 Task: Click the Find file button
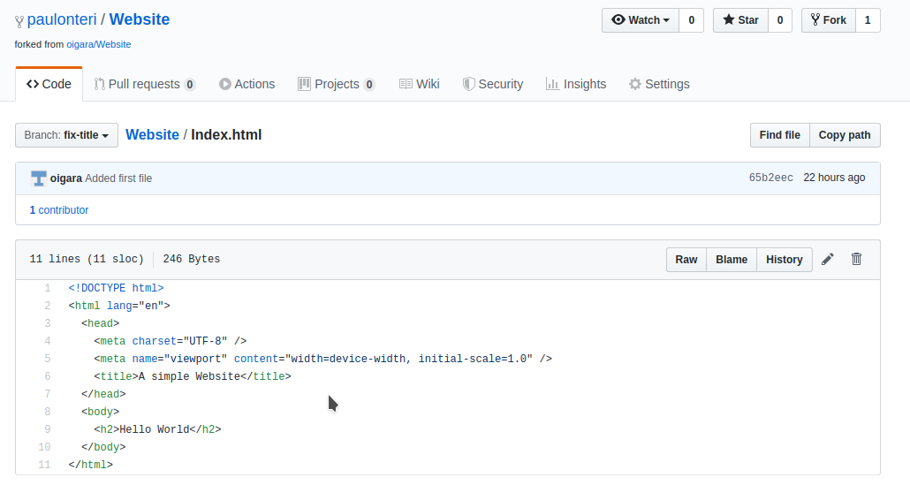pos(779,135)
